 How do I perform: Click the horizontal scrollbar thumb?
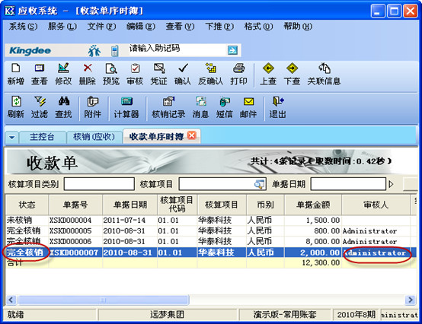tap(104, 300)
